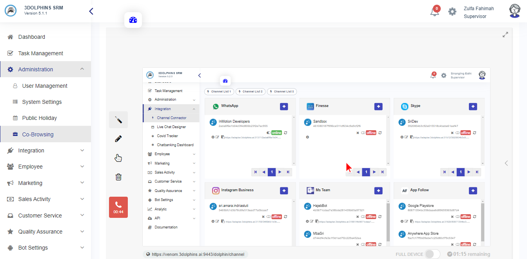Click the trash clear annotations icon
The image size is (527, 259).
118,177
